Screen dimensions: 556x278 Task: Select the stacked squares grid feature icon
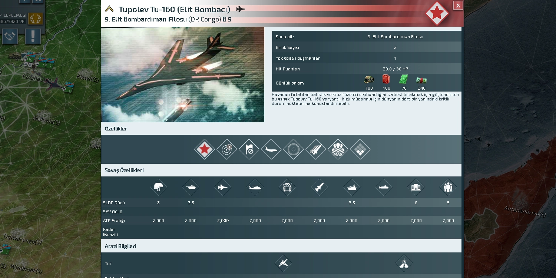point(360,149)
